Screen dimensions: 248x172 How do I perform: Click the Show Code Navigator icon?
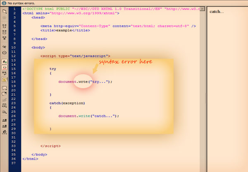(x=5, y=17)
